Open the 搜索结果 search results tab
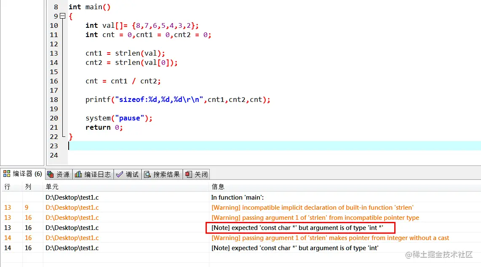This screenshot has width=481, height=267. 162,174
